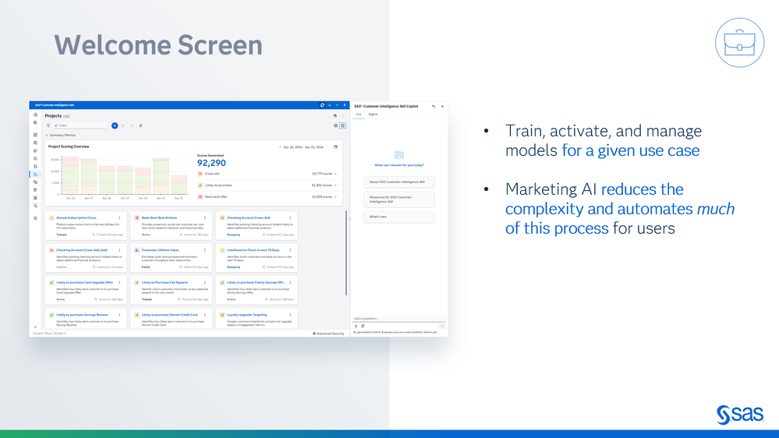
Task: Click About SAS Customer Intelligence 360 suggestion
Action: (x=399, y=182)
